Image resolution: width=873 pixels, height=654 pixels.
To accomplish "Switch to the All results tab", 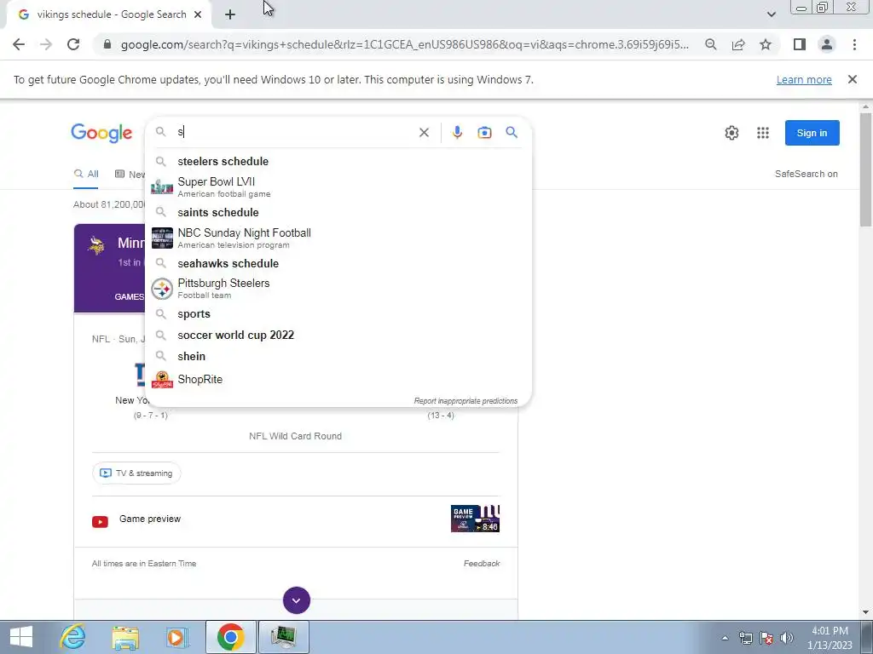I will pyautogui.click(x=86, y=174).
